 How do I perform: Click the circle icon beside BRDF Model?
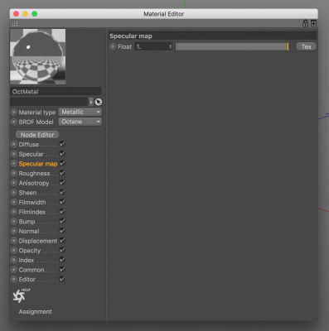[14, 122]
